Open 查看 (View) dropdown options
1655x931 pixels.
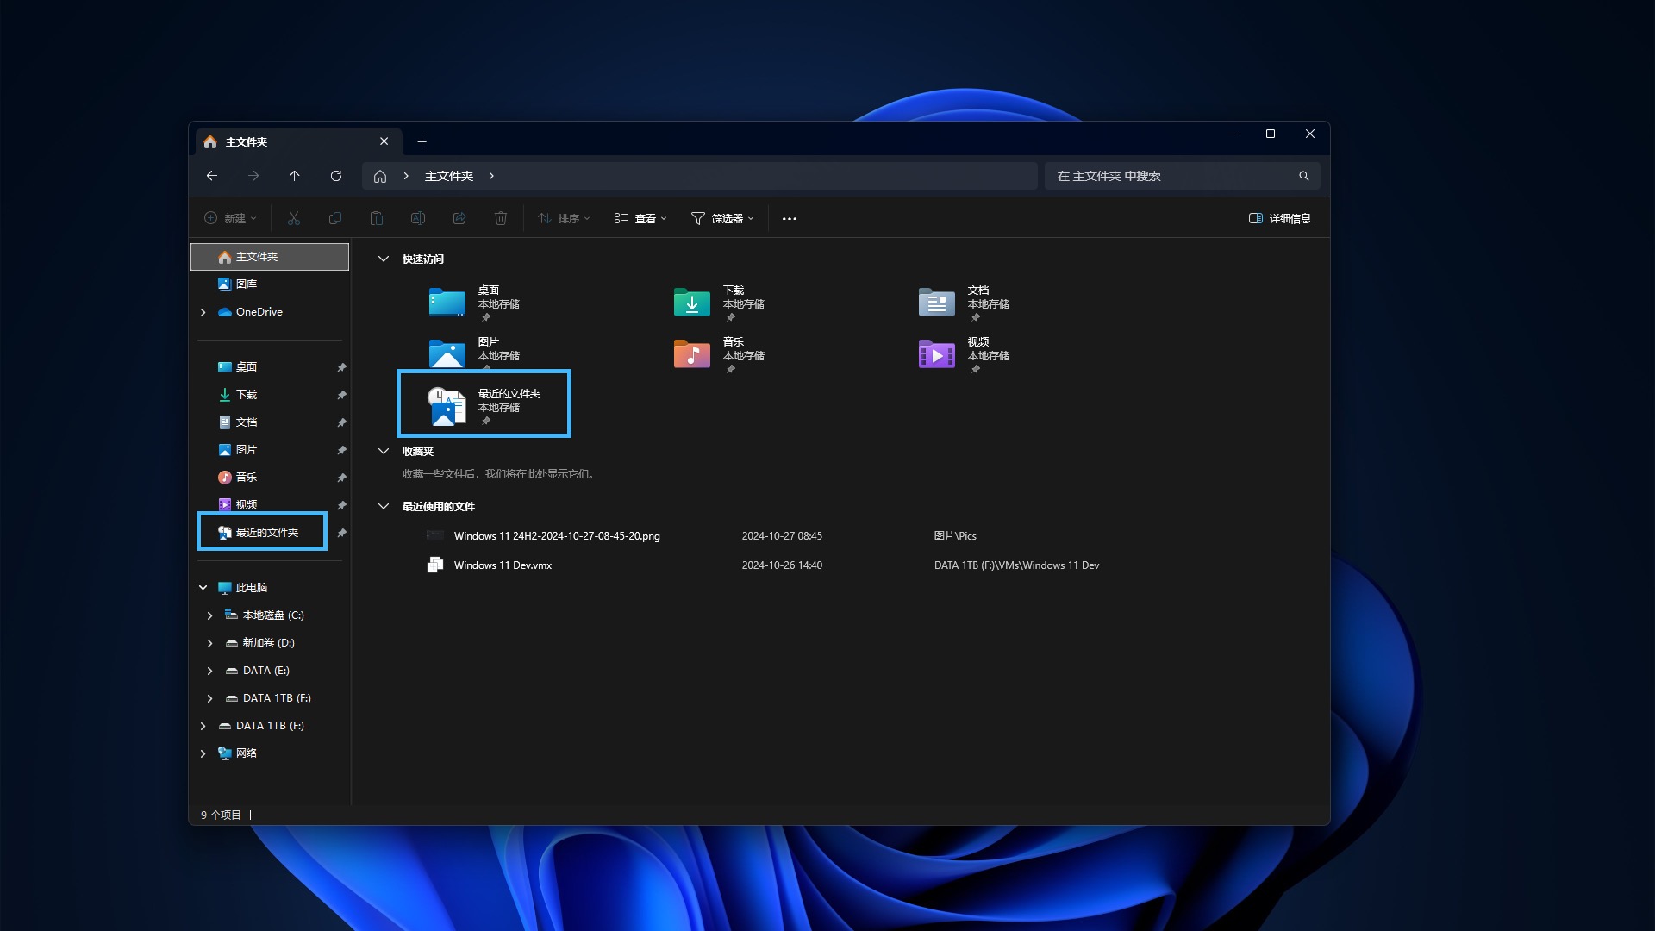640,218
